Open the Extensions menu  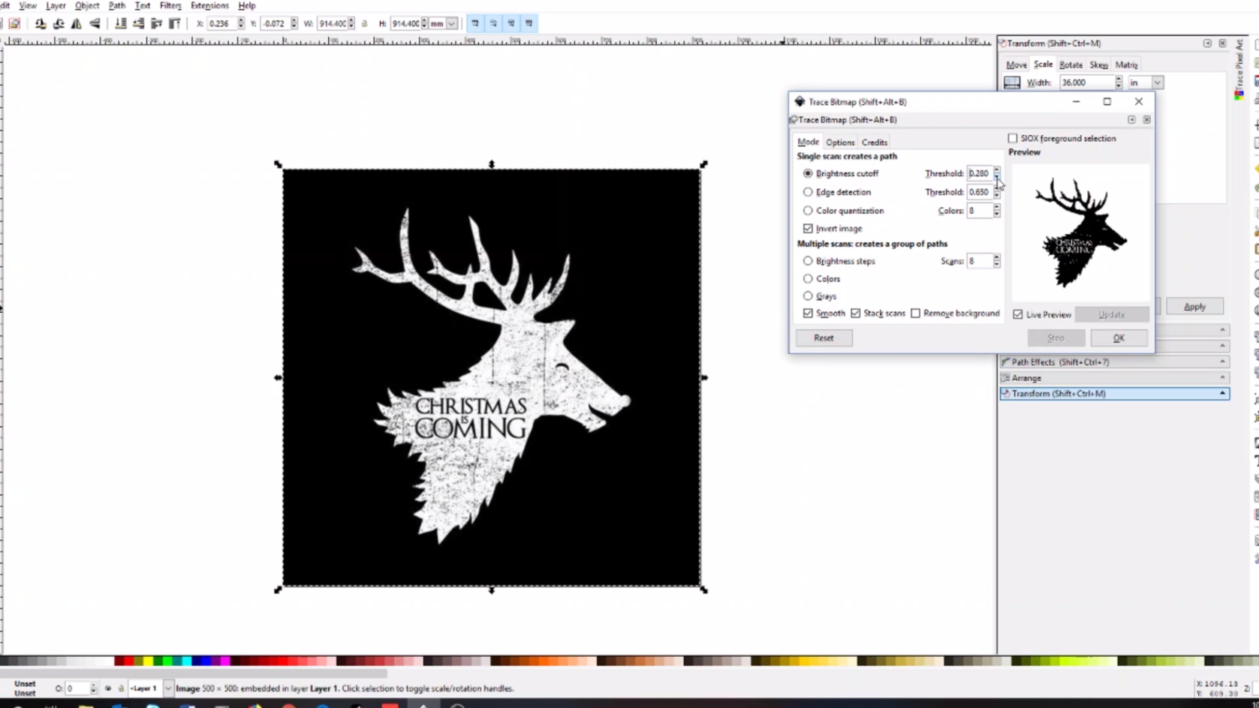[209, 5]
